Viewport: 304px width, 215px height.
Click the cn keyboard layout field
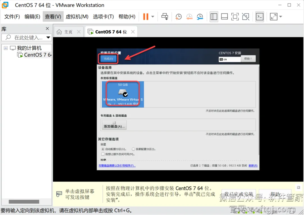[x=230, y=59]
